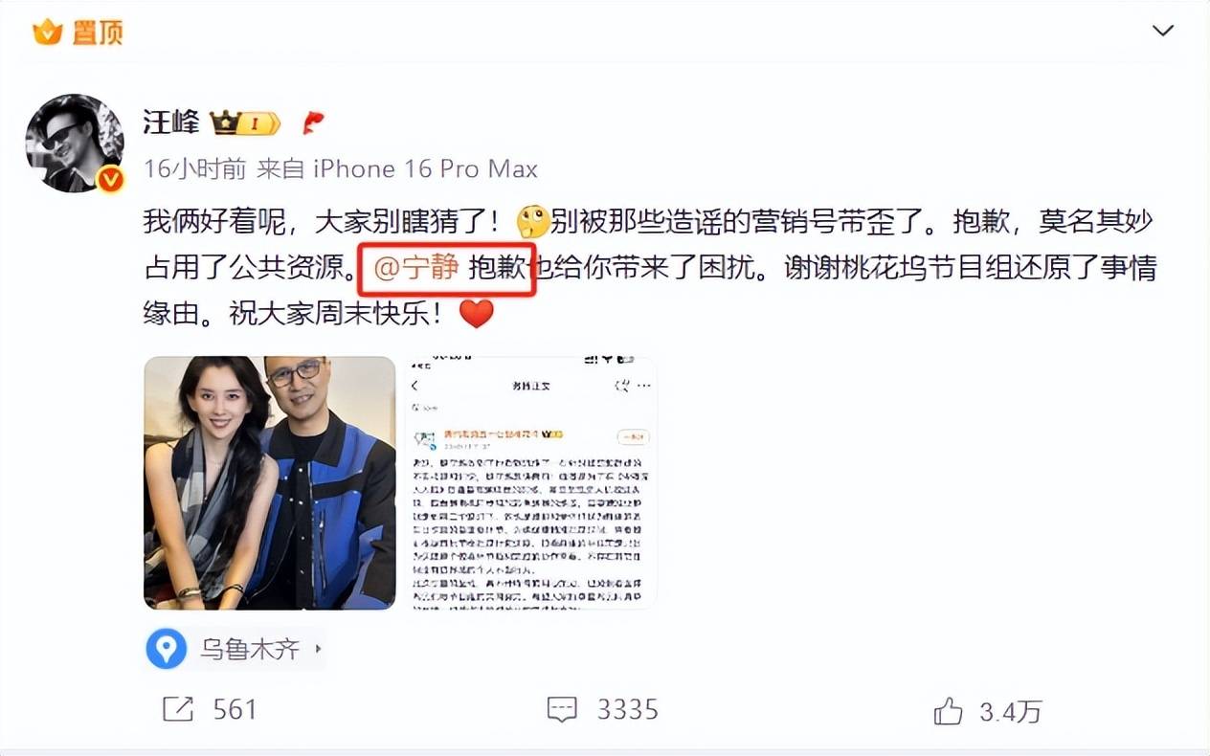
Task: Expand the arrow next to 乌鲁木齐
Action: (x=318, y=650)
